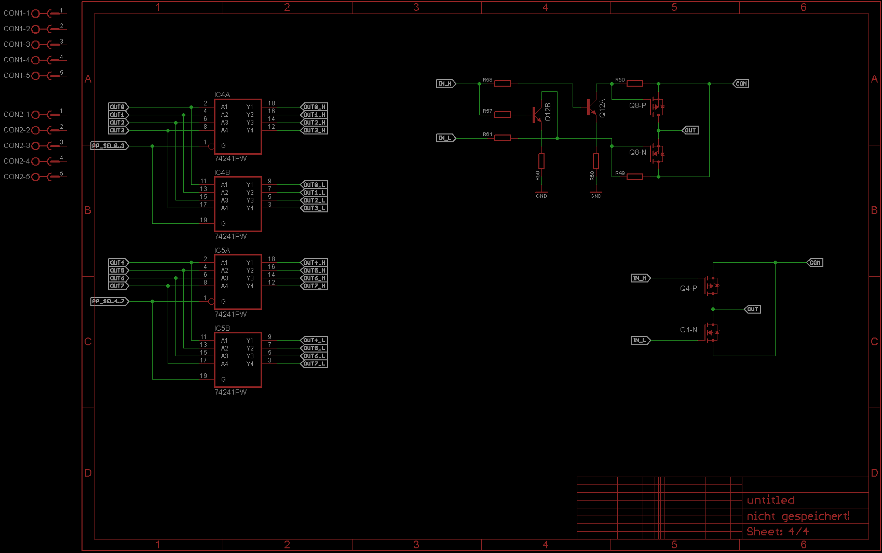Click the IC5A 74241PW buffer block
Screen dimensions: 882x553
click(238, 282)
